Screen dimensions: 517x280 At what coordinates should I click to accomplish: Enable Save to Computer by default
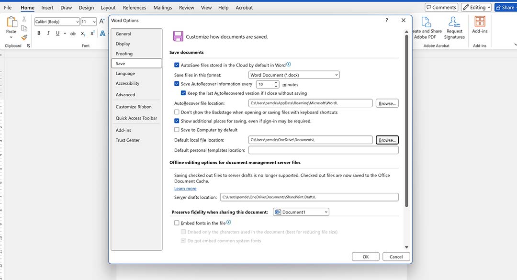(177, 130)
